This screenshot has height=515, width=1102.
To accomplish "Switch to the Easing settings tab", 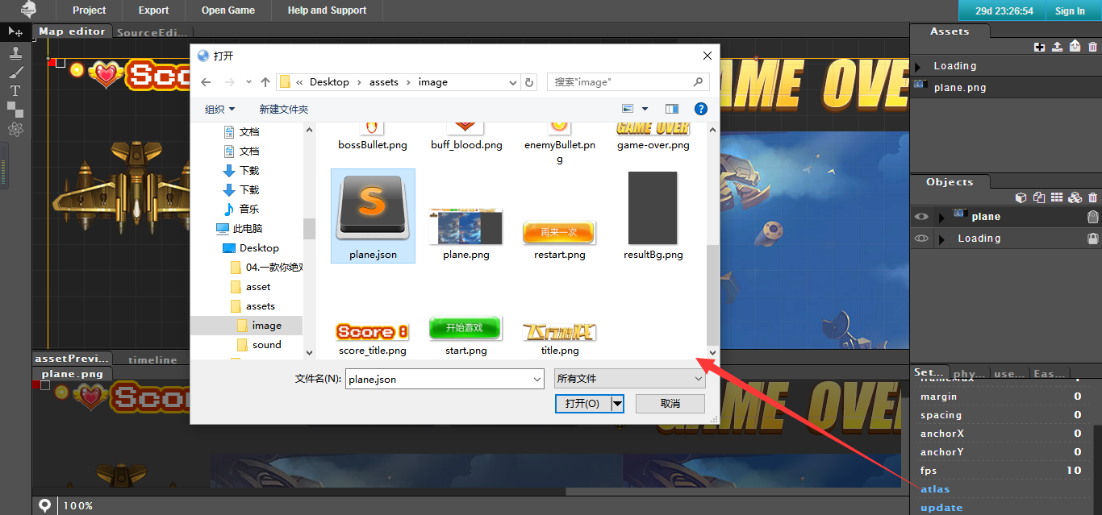I will point(1048,373).
